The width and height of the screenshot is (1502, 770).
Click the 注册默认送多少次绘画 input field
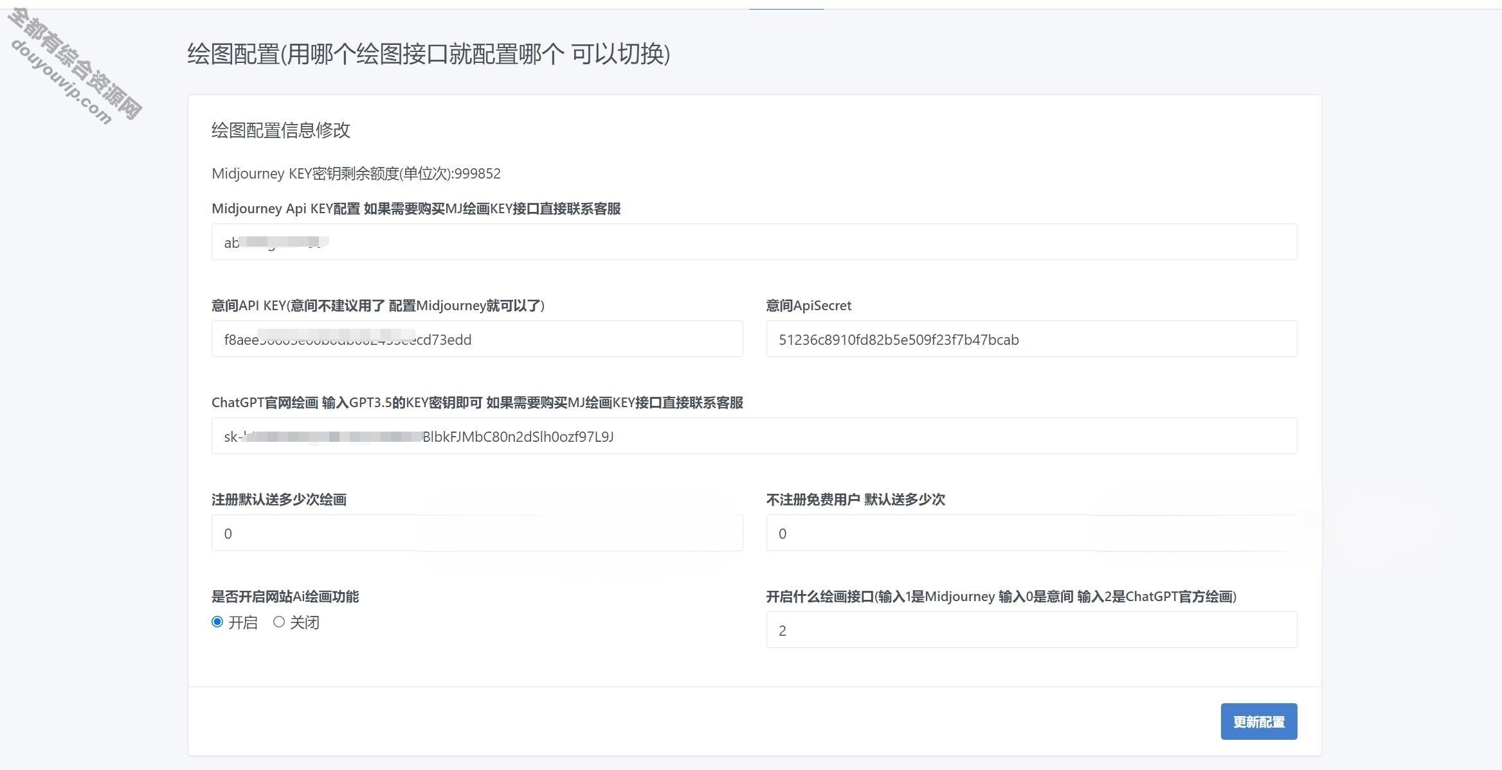[476, 532]
